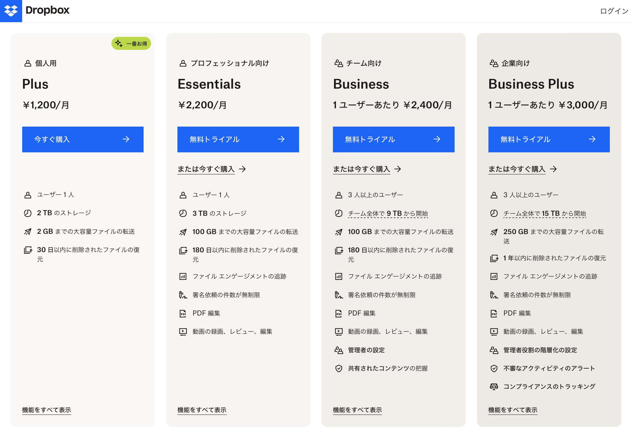
Task: Open 機能をすべて表示 in Business Plus card
Action: [x=513, y=410]
